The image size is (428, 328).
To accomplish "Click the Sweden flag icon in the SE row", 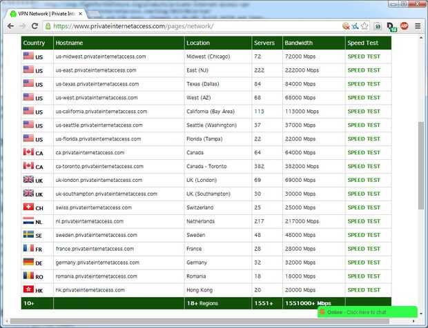I will click(x=28, y=234).
